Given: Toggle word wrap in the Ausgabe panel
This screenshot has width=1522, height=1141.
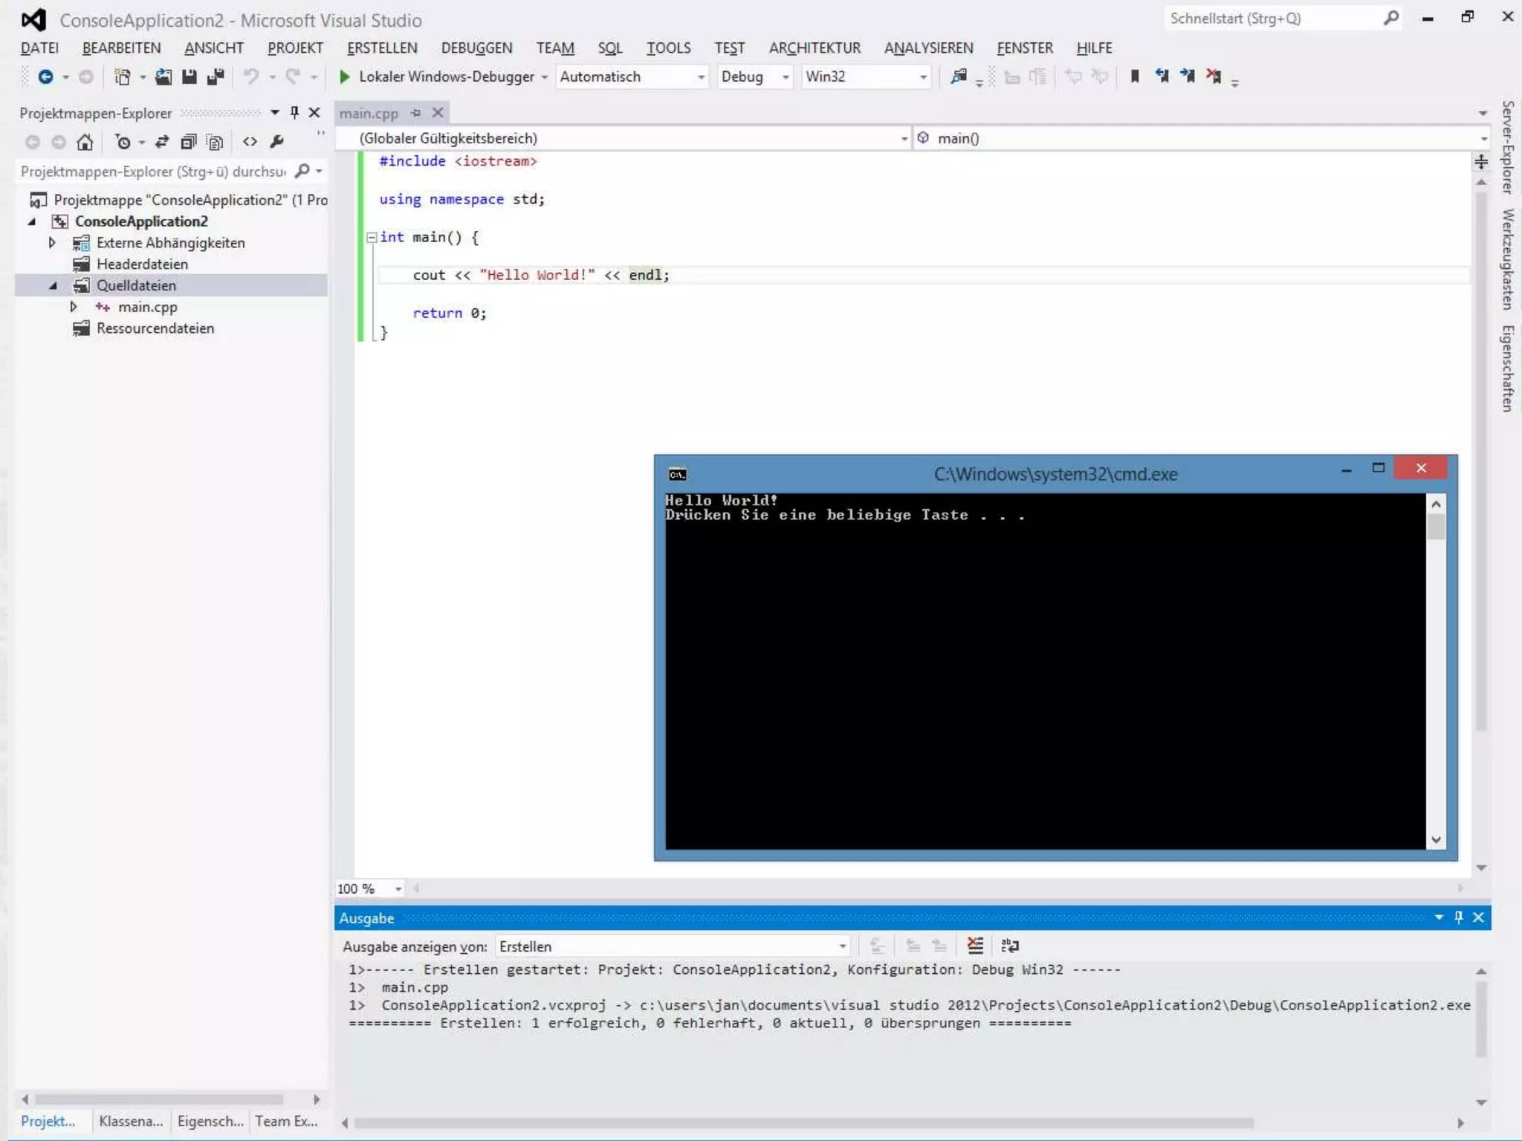Looking at the screenshot, I should (x=1010, y=946).
